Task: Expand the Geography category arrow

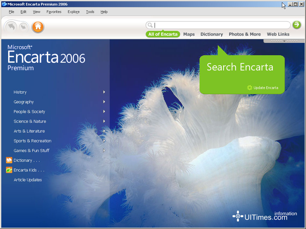Action: (104, 102)
